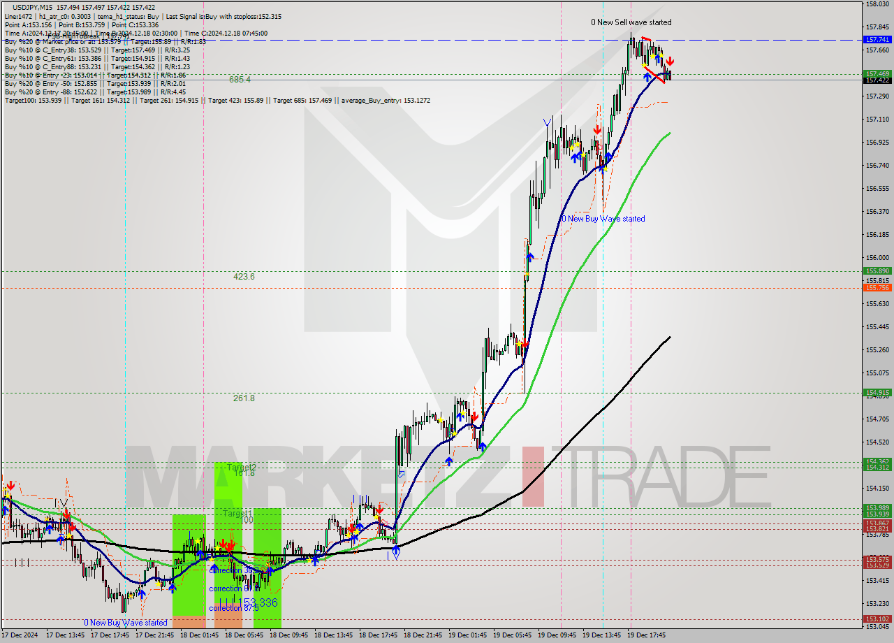Viewport: 894px width, 643px height.
Task: Click the green 157.469 price tag
Action: coord(877,73)
